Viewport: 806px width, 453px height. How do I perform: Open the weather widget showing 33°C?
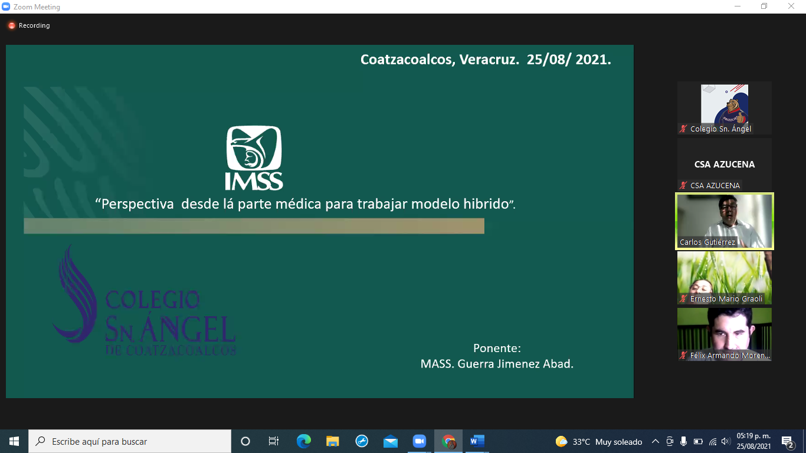tap(599, 441)
